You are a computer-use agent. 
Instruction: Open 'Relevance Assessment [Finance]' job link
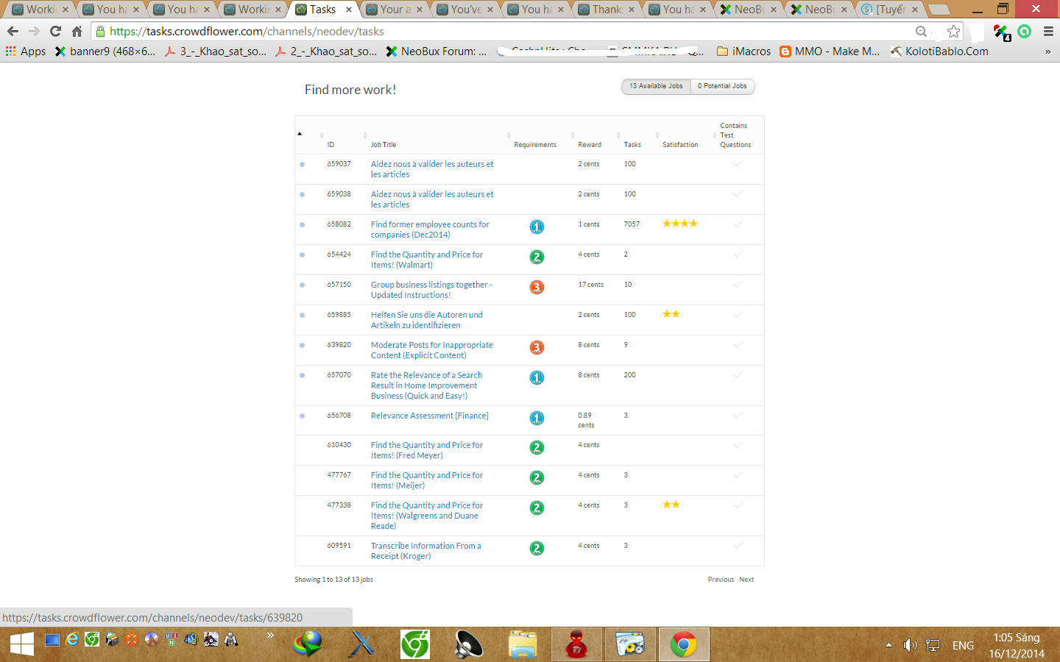tap(430, 416)
